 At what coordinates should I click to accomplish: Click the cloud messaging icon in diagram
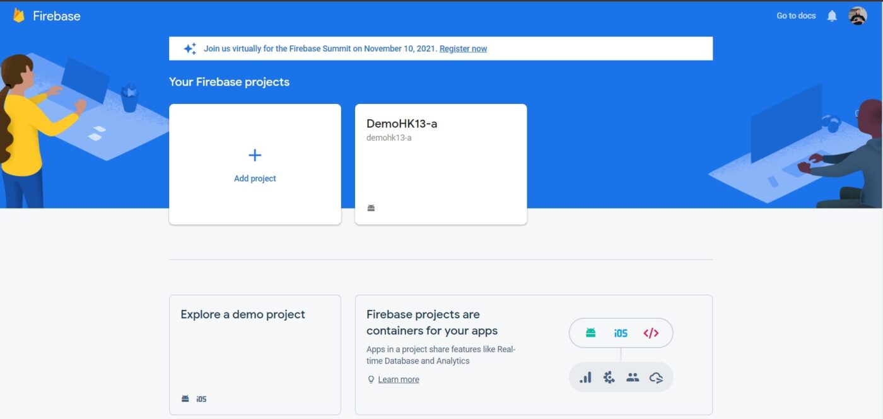coord(656,377)
